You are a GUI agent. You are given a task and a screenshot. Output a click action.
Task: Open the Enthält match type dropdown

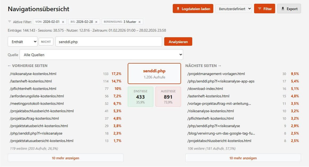23,42
